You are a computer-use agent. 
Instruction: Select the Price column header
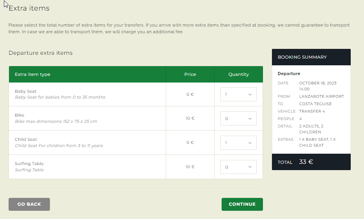pyautogui.click(x=190, y=74)
